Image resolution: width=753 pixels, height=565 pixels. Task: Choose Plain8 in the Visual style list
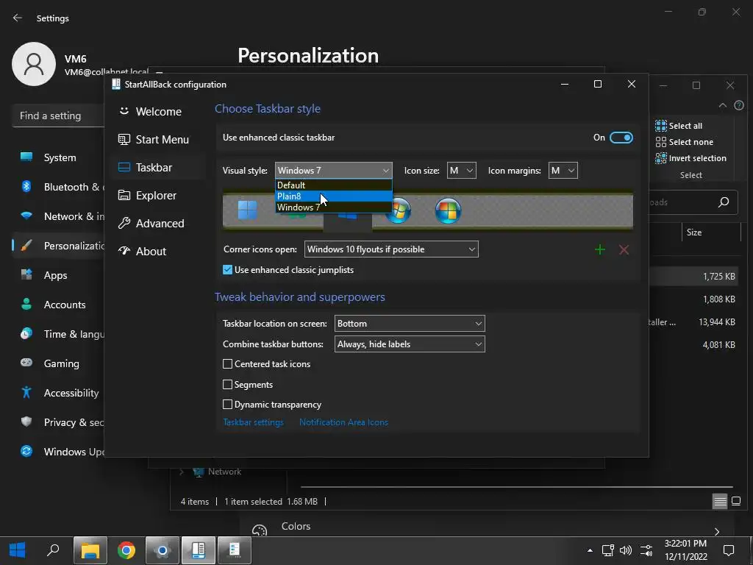click(333, 196)
